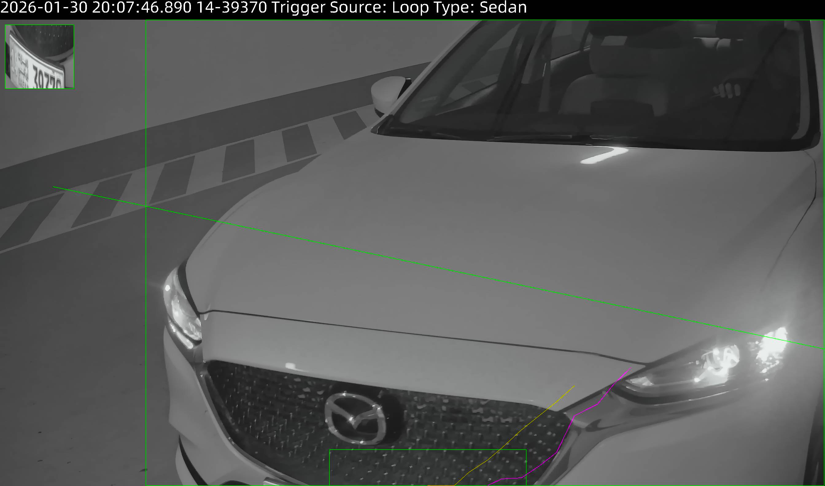
Task: Click the Mazda emblem on the grille
Action: 356,418
